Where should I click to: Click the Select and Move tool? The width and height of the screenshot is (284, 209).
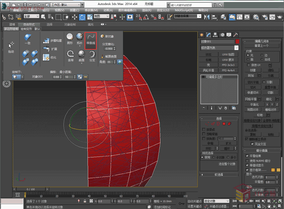pos(74,17)
